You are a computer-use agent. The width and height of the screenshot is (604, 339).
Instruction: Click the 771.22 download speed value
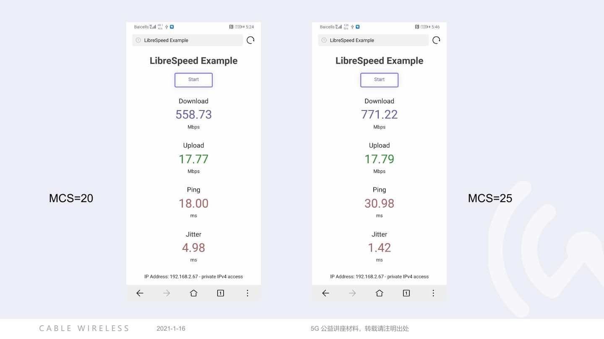point(379,115)
